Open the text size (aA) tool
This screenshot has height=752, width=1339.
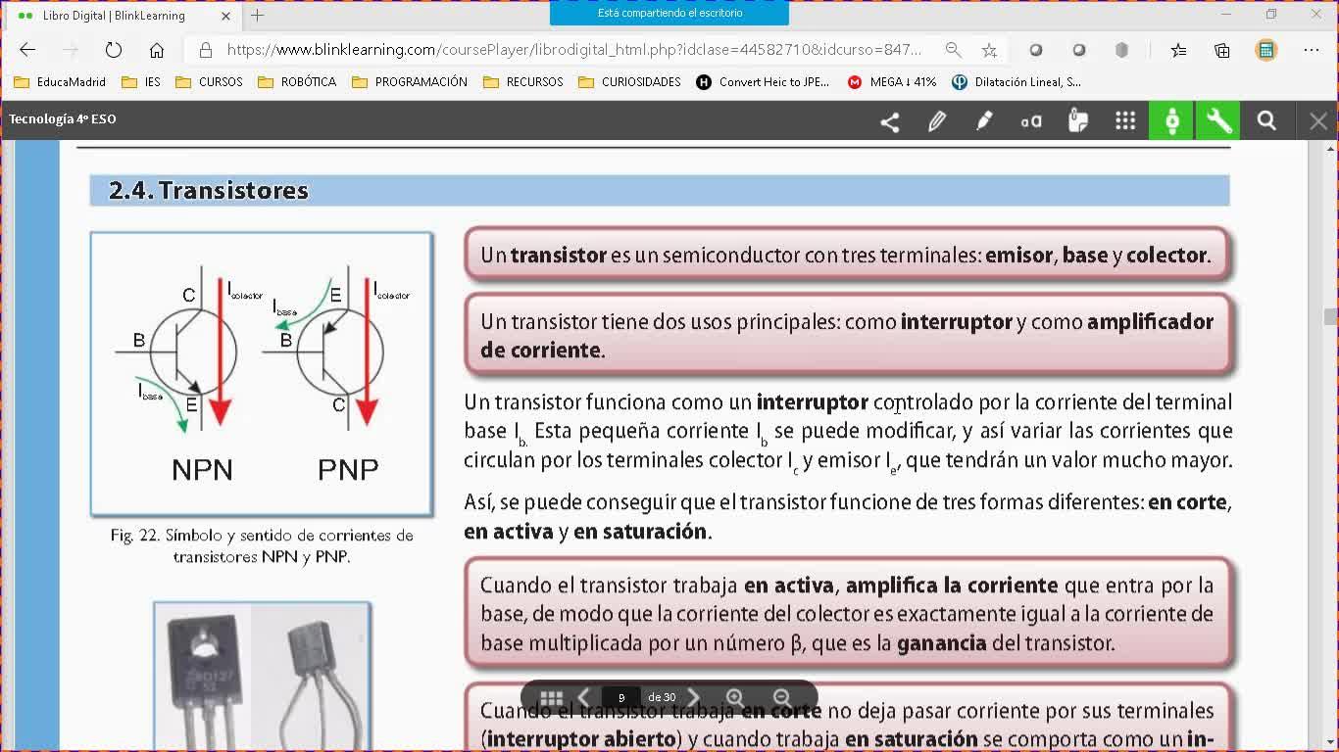[1030, 121]
